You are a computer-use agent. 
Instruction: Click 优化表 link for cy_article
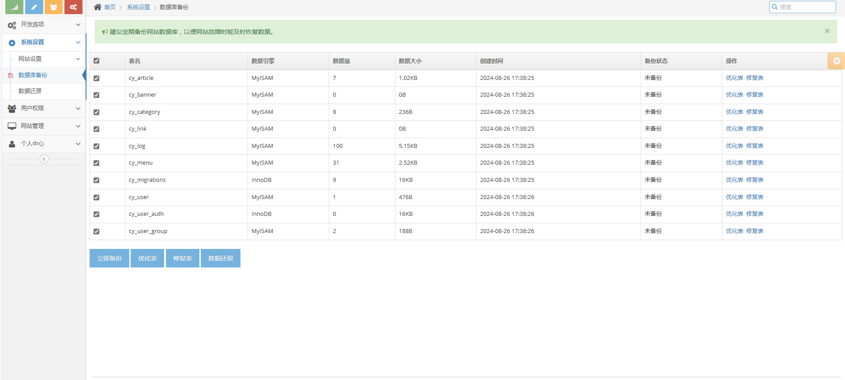pyautogui.click(x=735, y=78)
